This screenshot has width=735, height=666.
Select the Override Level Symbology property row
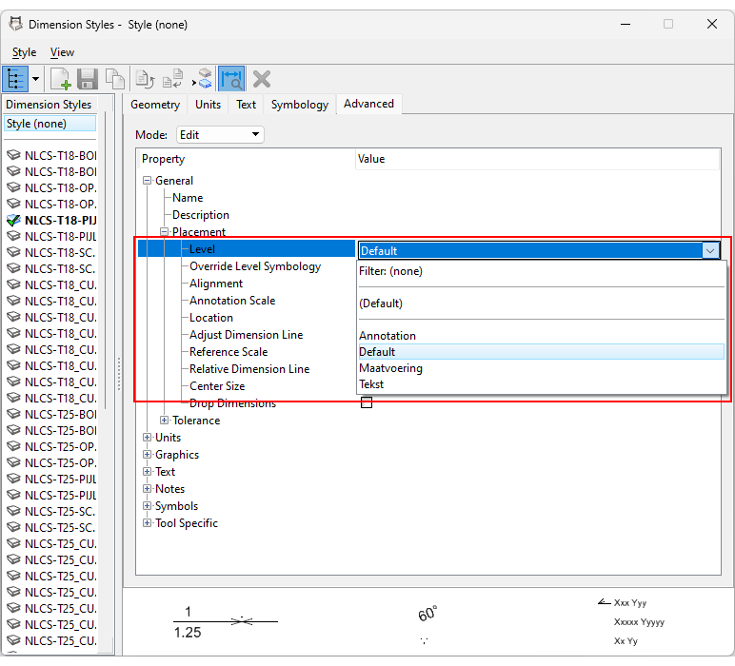pos(255,266)
